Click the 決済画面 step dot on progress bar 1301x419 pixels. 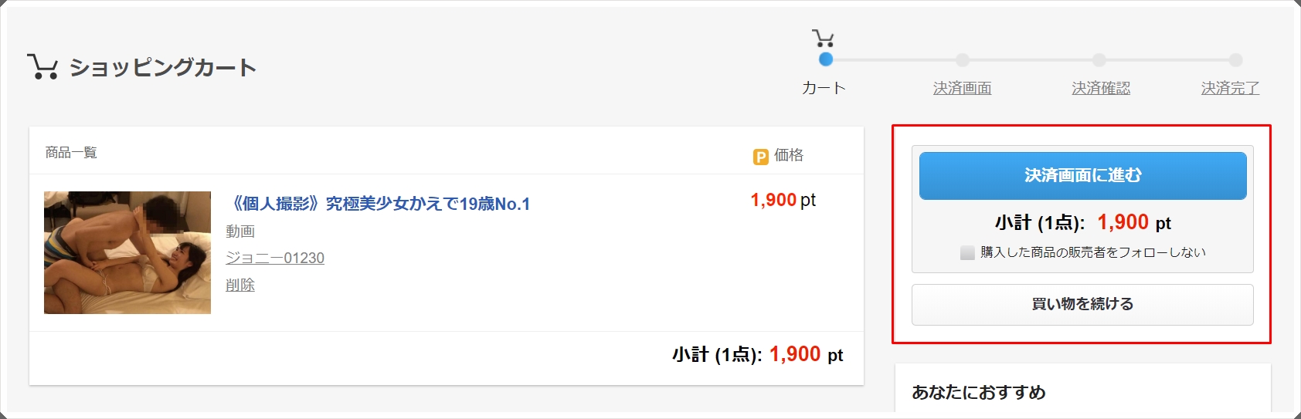(962, 59)
